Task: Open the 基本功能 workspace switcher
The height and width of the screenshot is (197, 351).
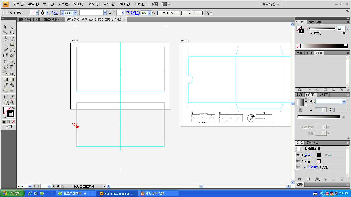Action: [271, 4]
